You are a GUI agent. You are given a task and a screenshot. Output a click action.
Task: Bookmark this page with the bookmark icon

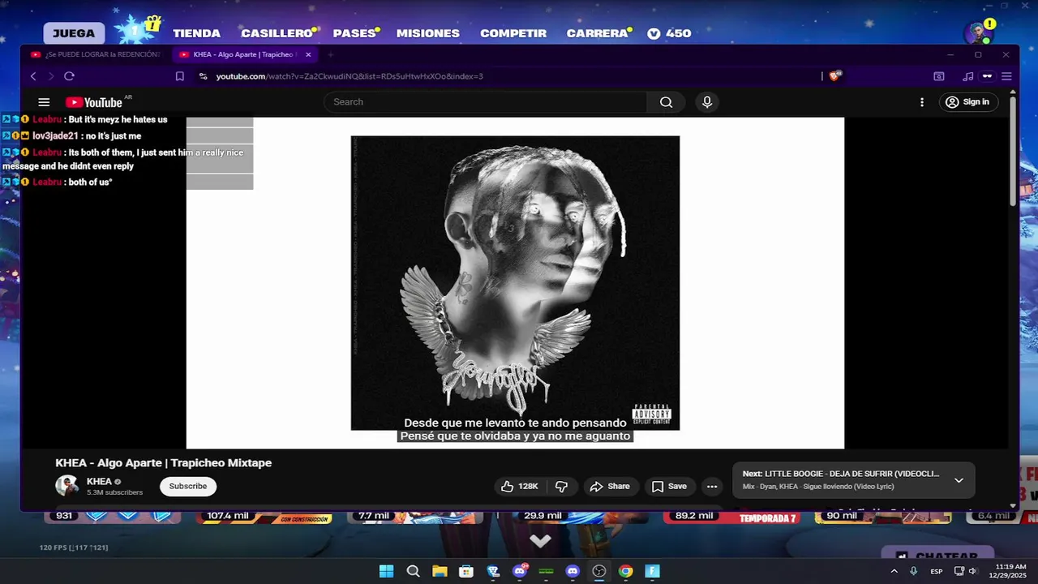tap(180, 76)
